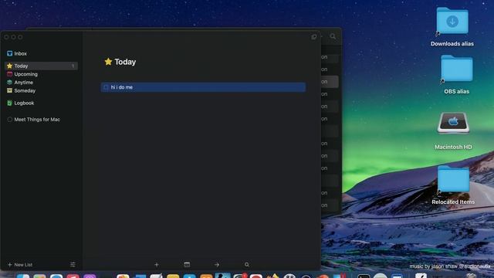Click the Move arrow icon in bottom toolbar

pyautogui.click(x=217, y=265)
